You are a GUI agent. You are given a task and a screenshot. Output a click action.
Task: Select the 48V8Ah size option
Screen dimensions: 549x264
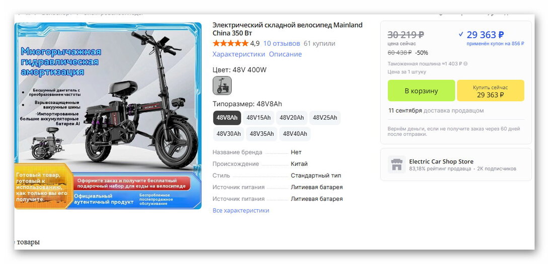tap(227, 118)
